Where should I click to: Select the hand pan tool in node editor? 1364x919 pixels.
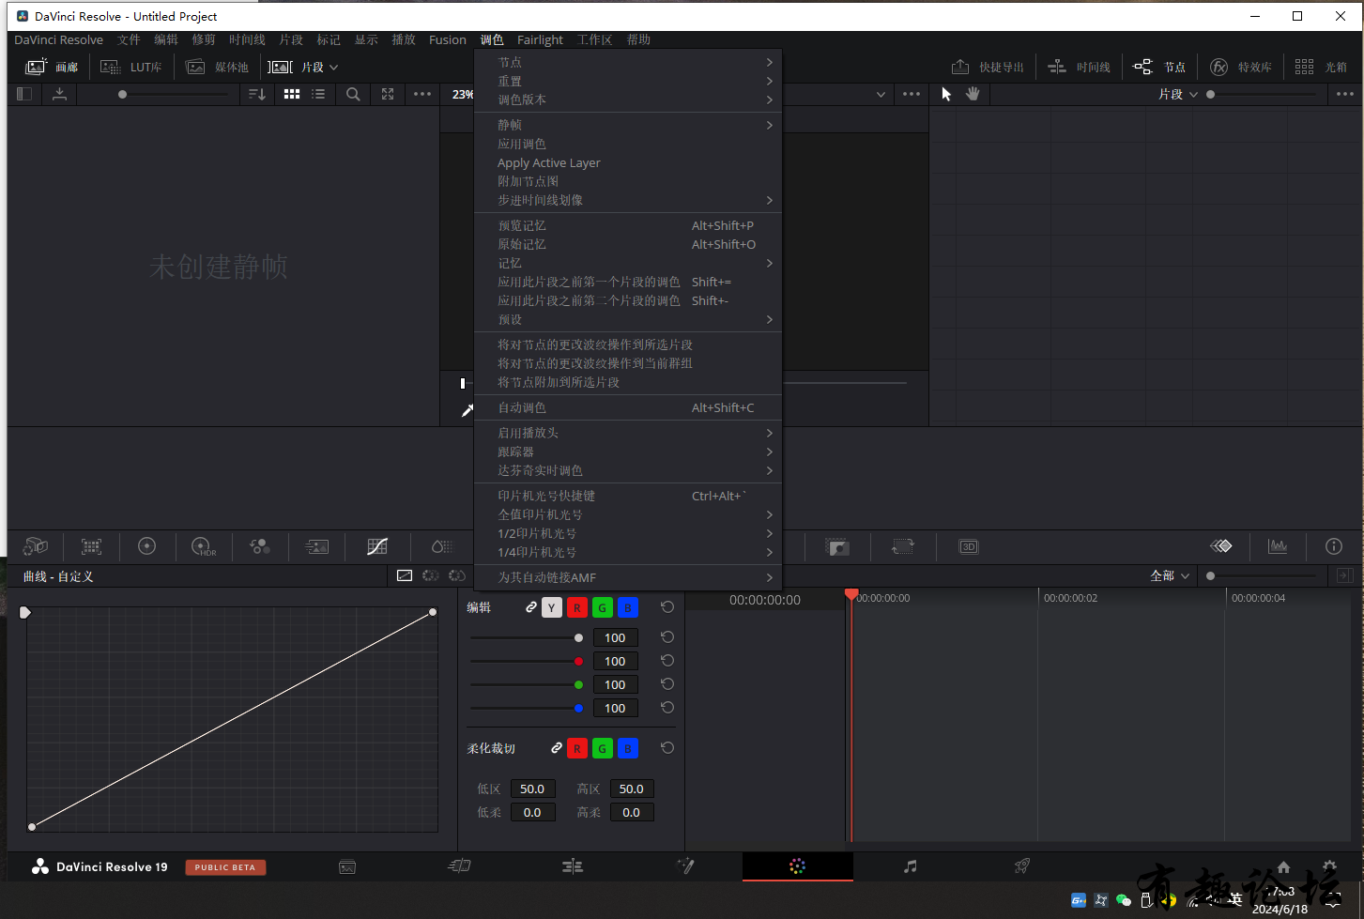coord(973,94)
